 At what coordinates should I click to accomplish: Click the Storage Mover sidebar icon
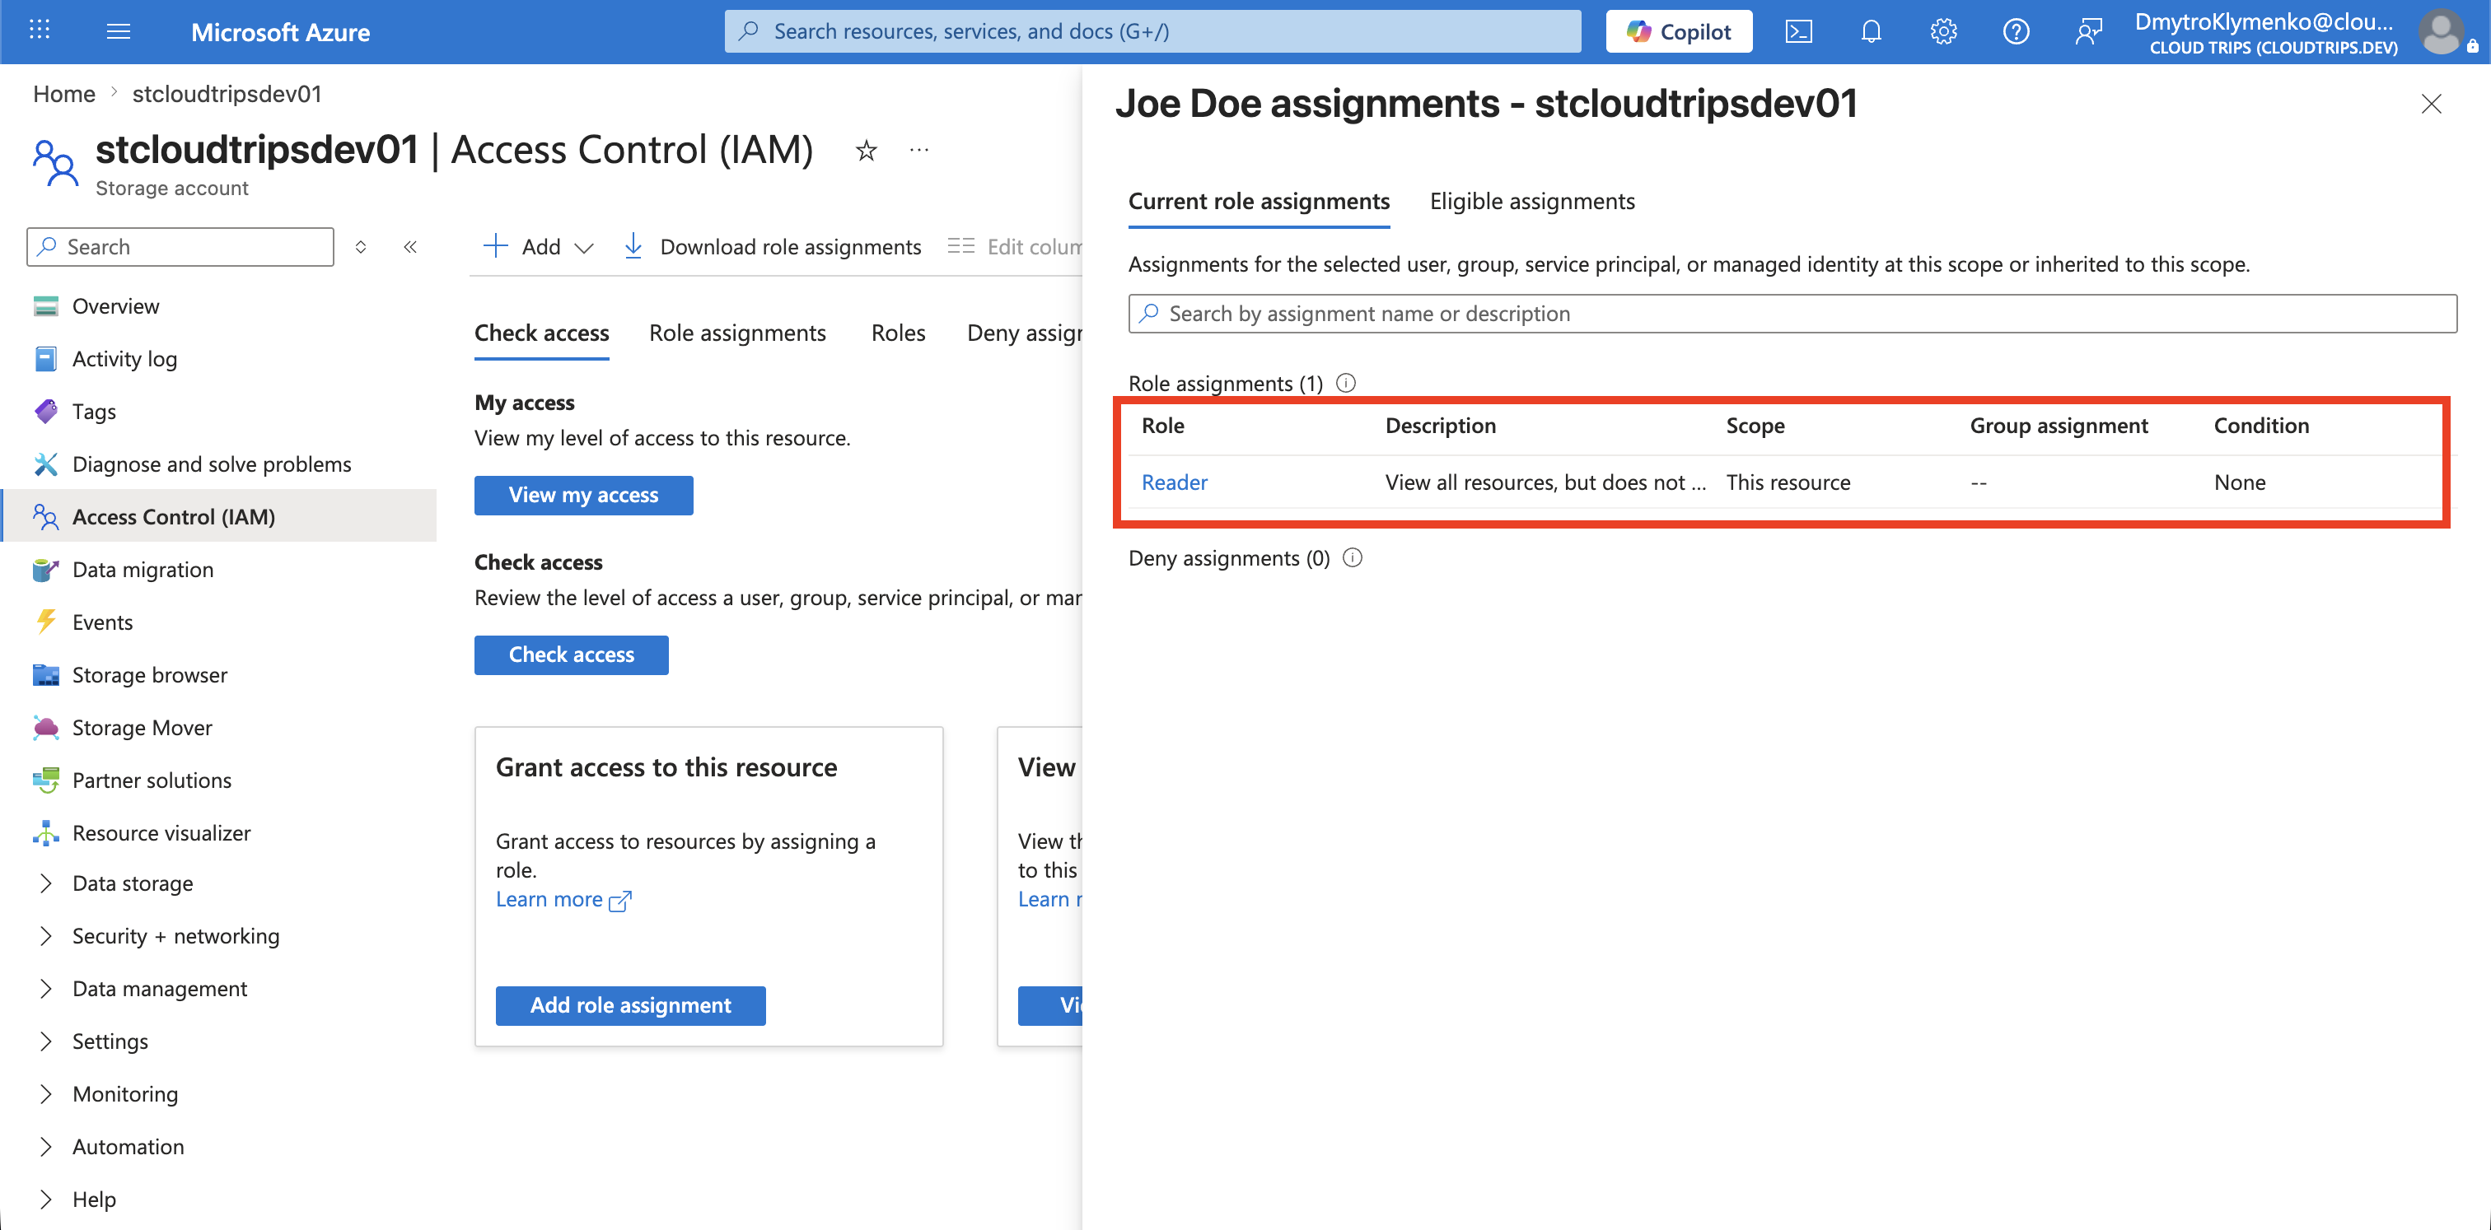[x=45, y=727]
